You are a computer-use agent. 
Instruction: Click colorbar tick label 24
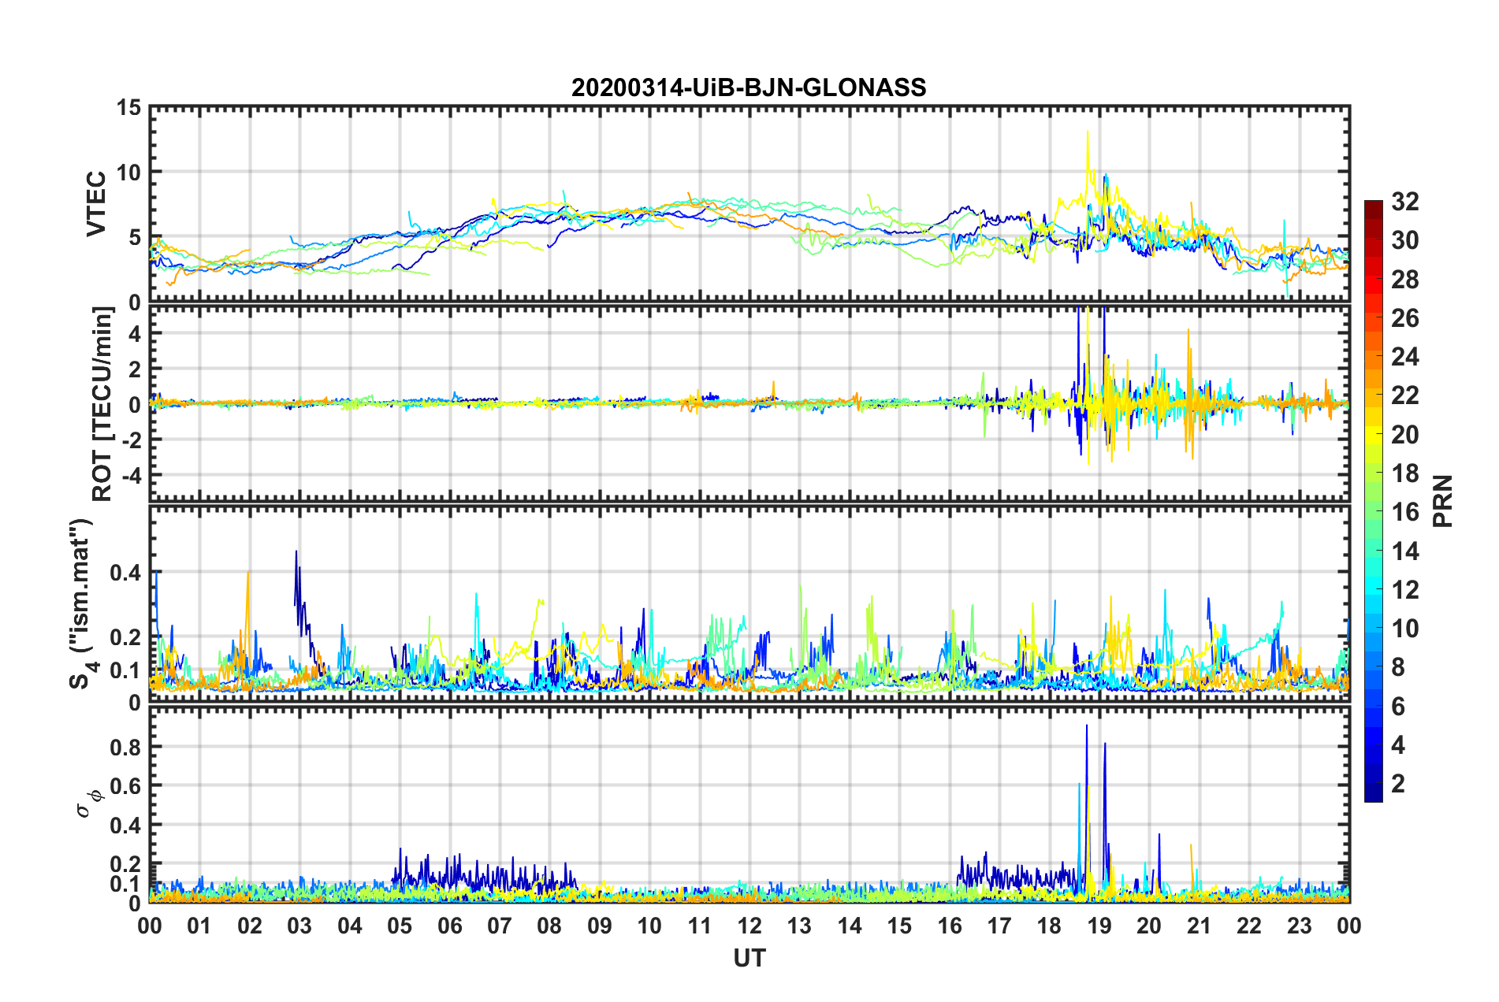[1405, 357]
